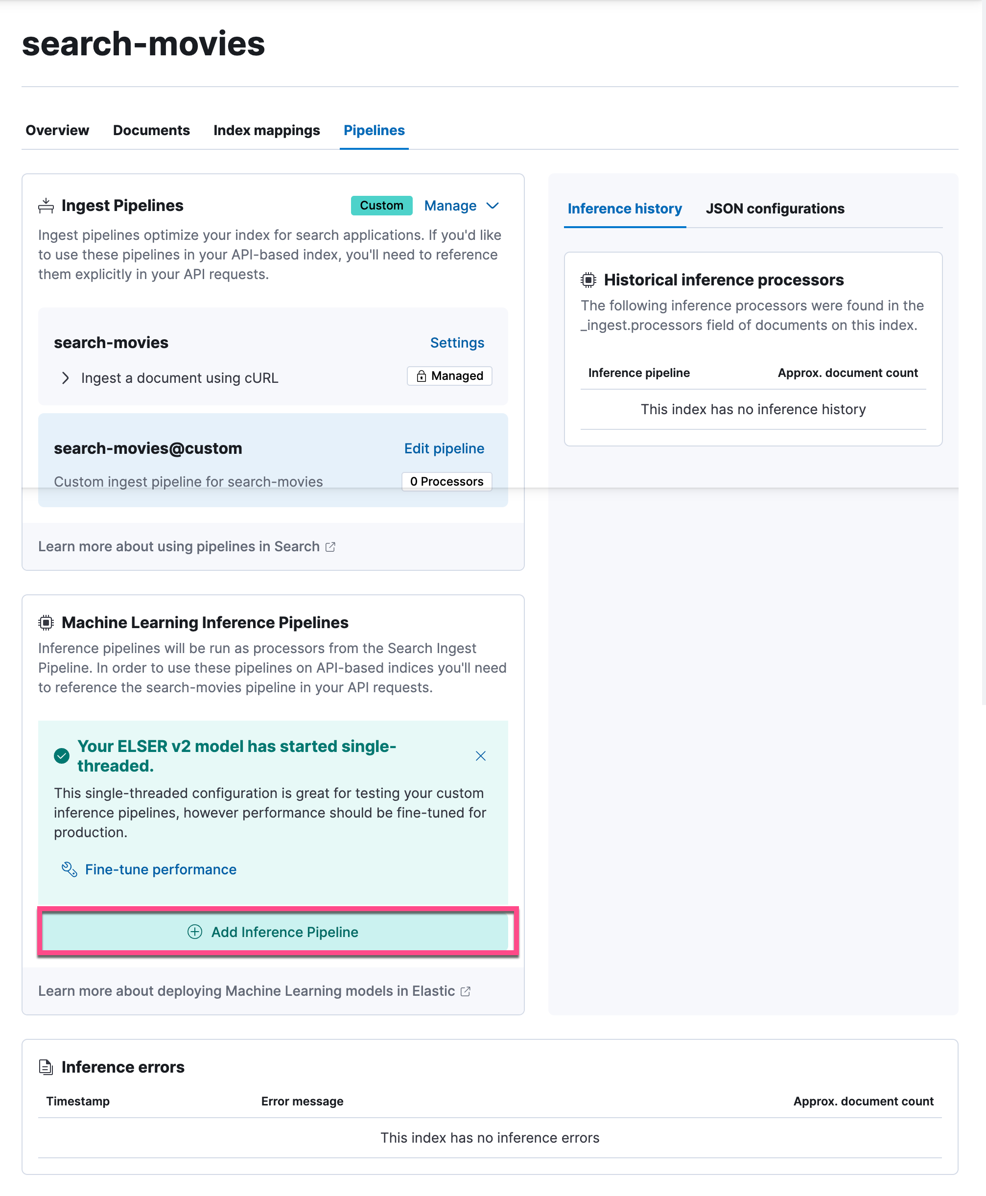The image size is (986, 1196).
Task: Click the Ingest Pipelines tray icon
Action: pyautogui.click(x=46, y=206)
